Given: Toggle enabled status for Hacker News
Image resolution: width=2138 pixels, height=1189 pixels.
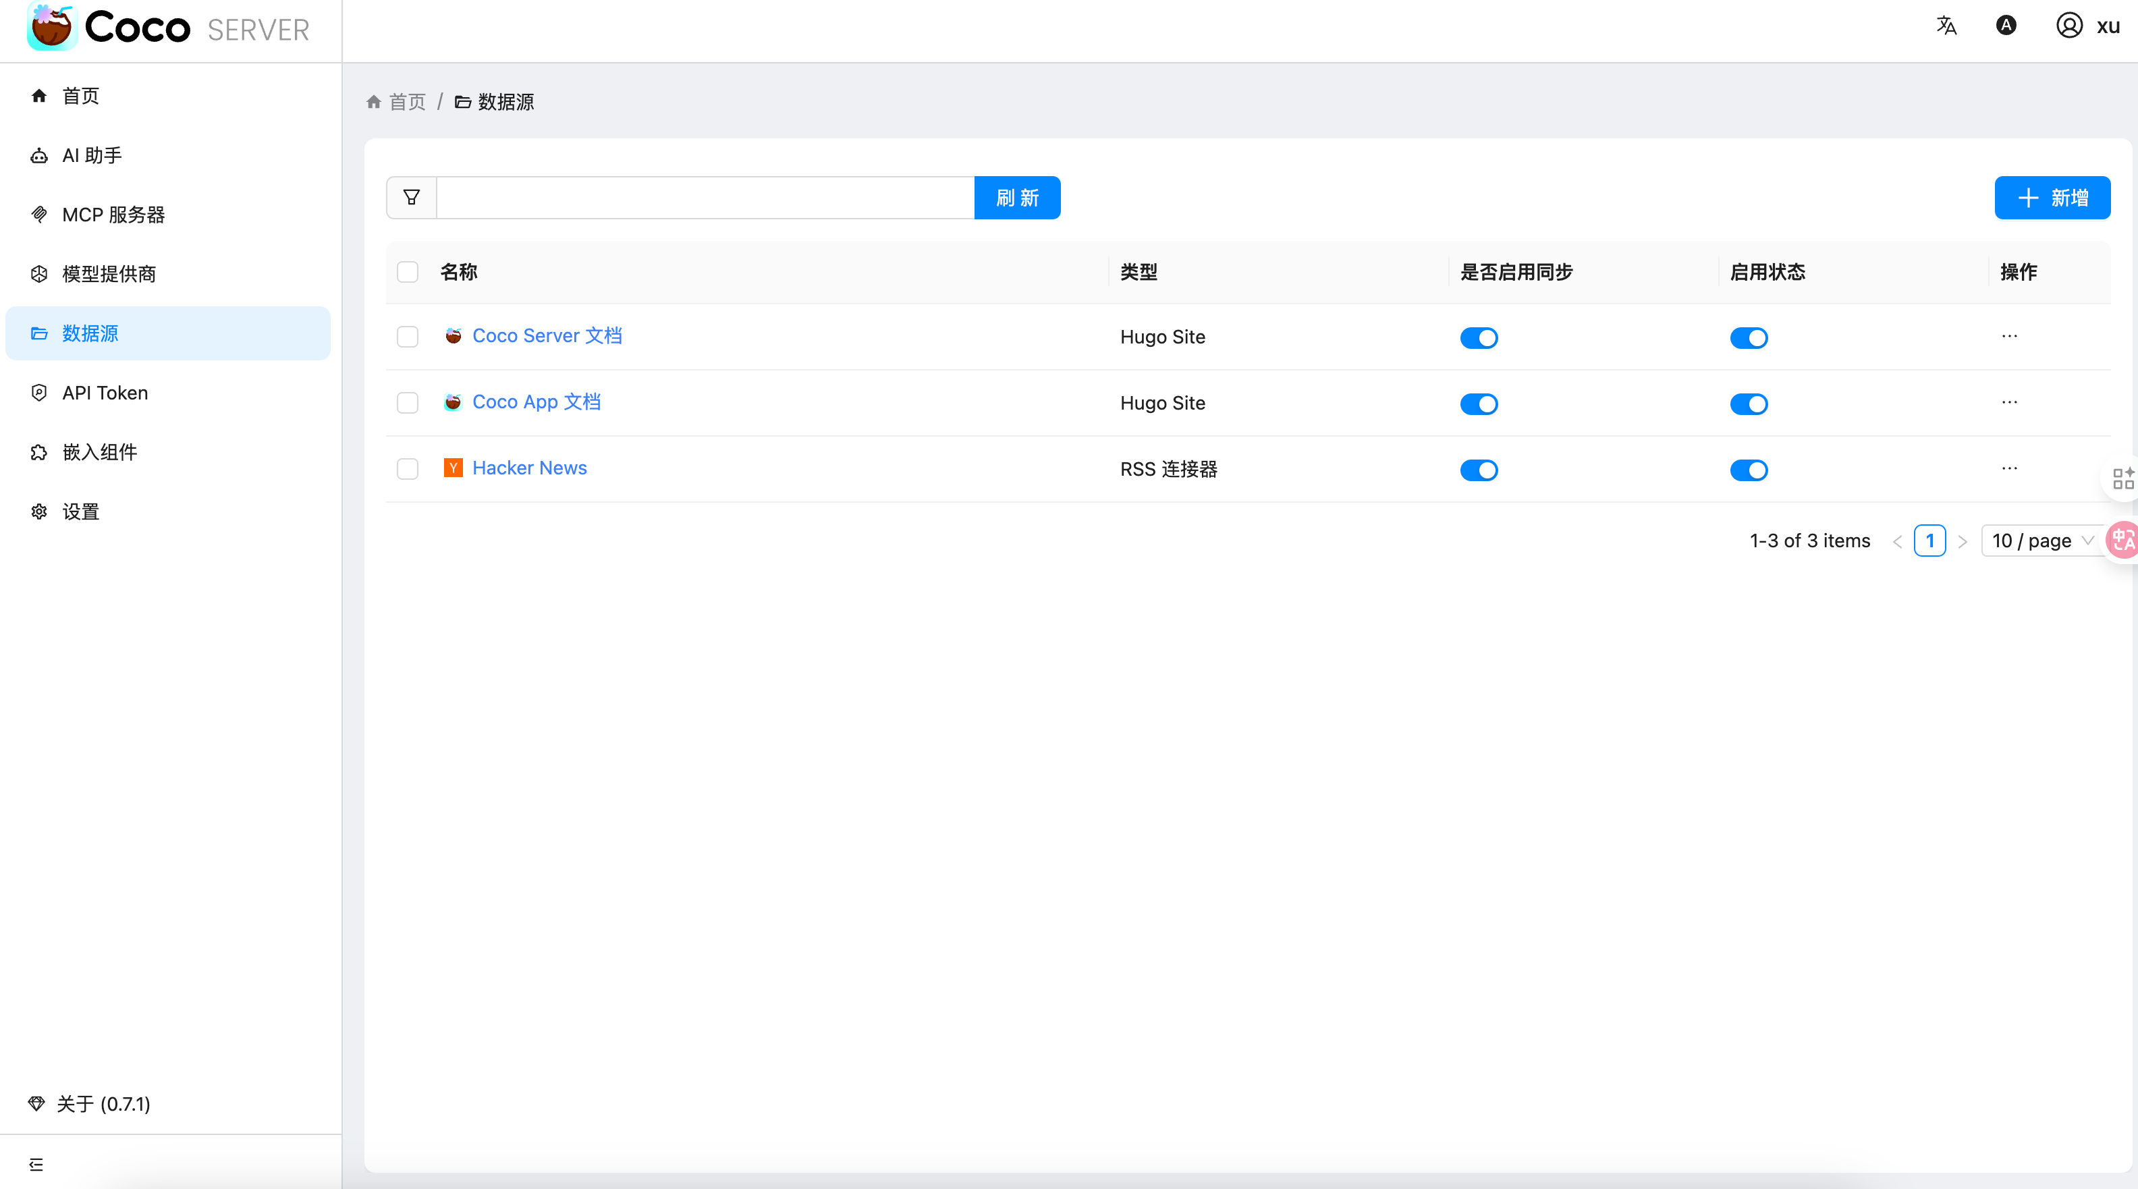Looking at the screenshot, I should coord(1748,470).
